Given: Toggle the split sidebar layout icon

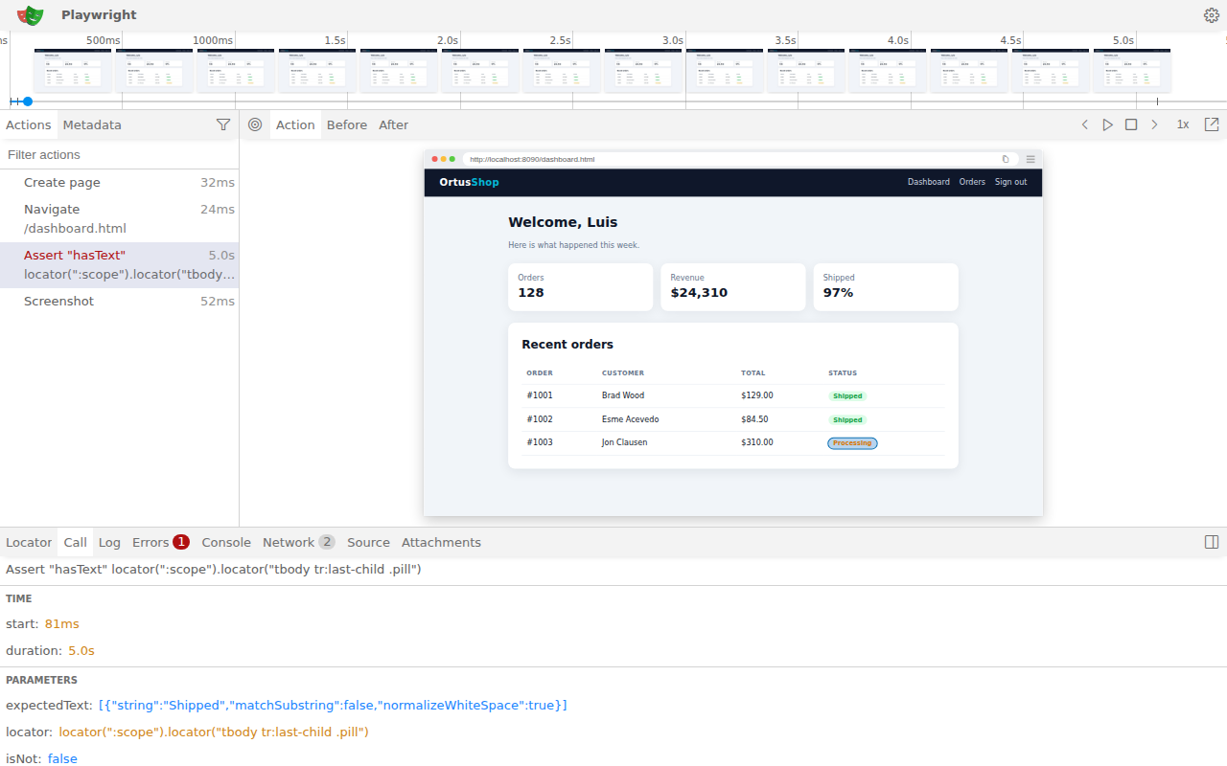Looking at the screenshot, I should click(1212, 542).
